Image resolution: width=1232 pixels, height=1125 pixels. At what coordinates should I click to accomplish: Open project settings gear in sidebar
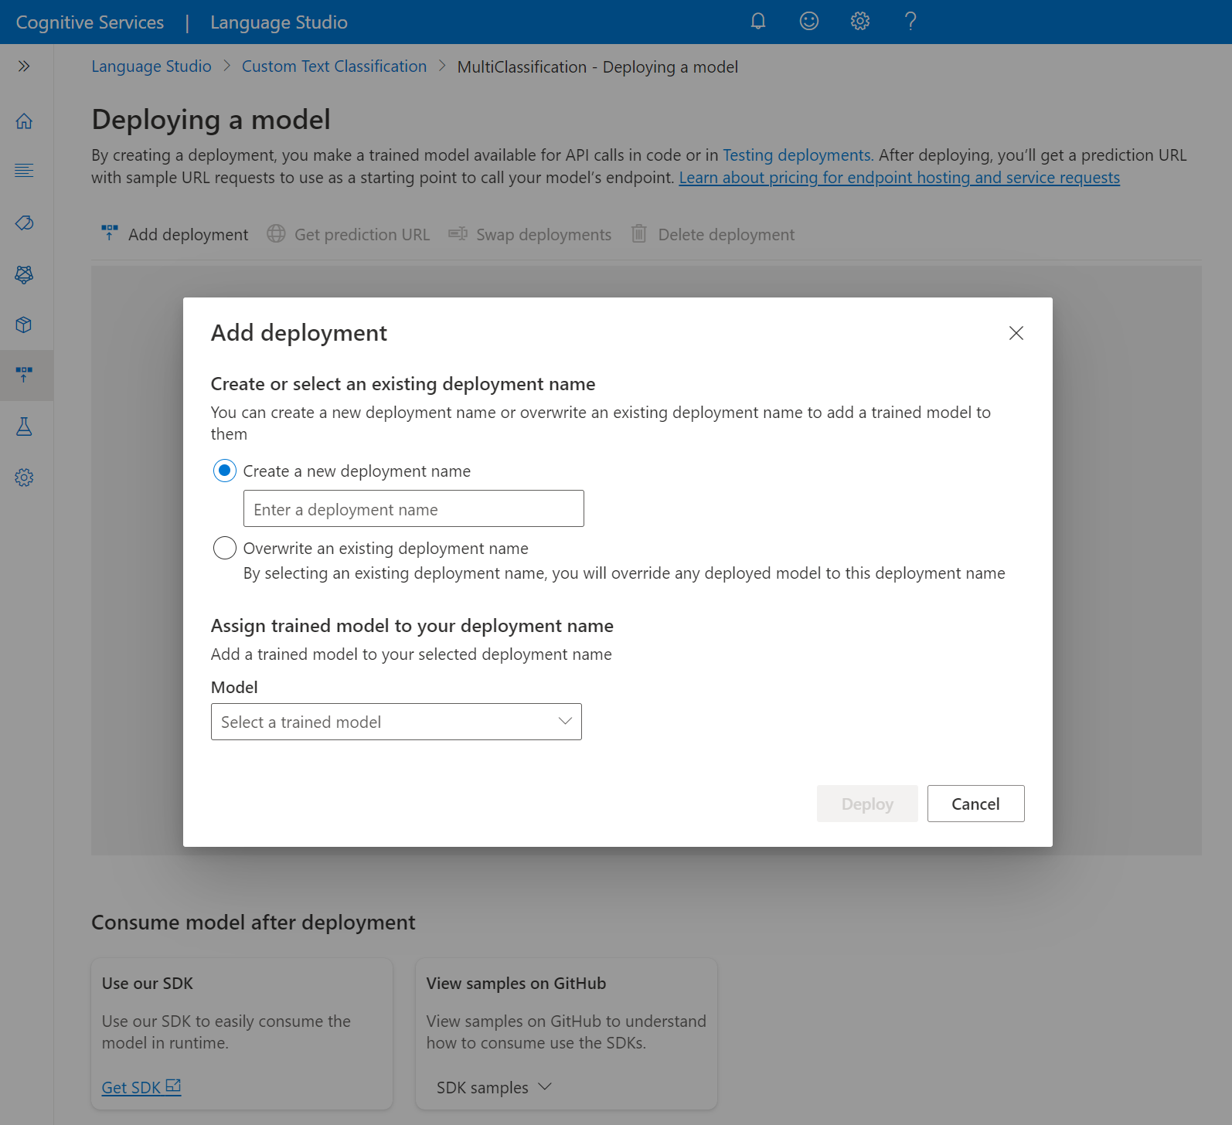(24, 478)
